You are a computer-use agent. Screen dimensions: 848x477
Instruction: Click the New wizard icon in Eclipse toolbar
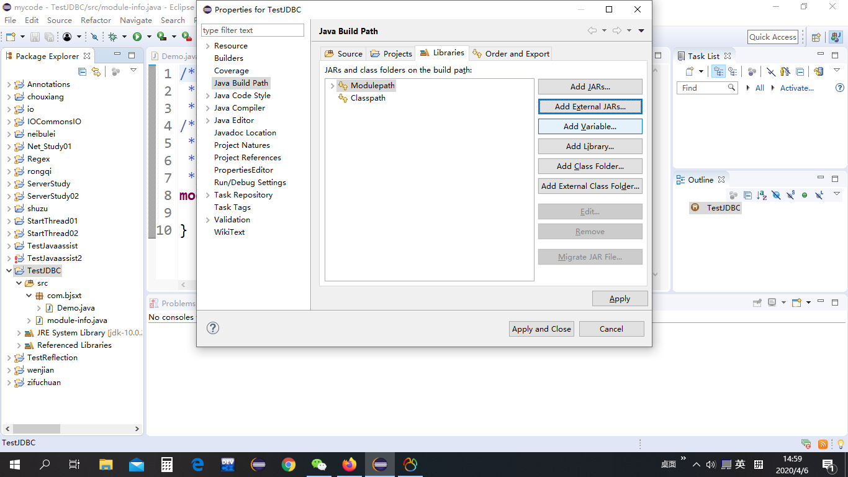point(11,37)
